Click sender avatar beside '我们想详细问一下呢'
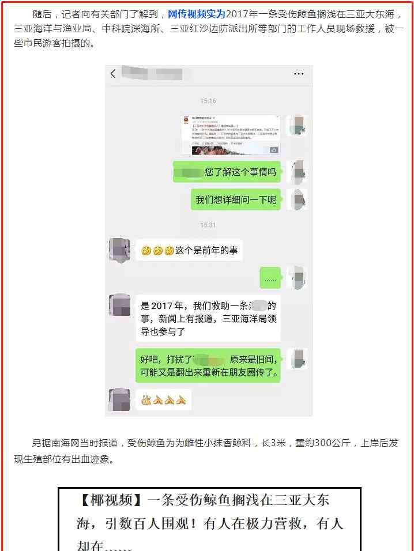The height and width of the screenshot is (551, 414). pyautogui.click(x=298, y=199)
